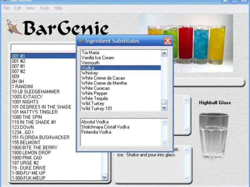Select drink 001 #2 in list

(x=43, y=61)
